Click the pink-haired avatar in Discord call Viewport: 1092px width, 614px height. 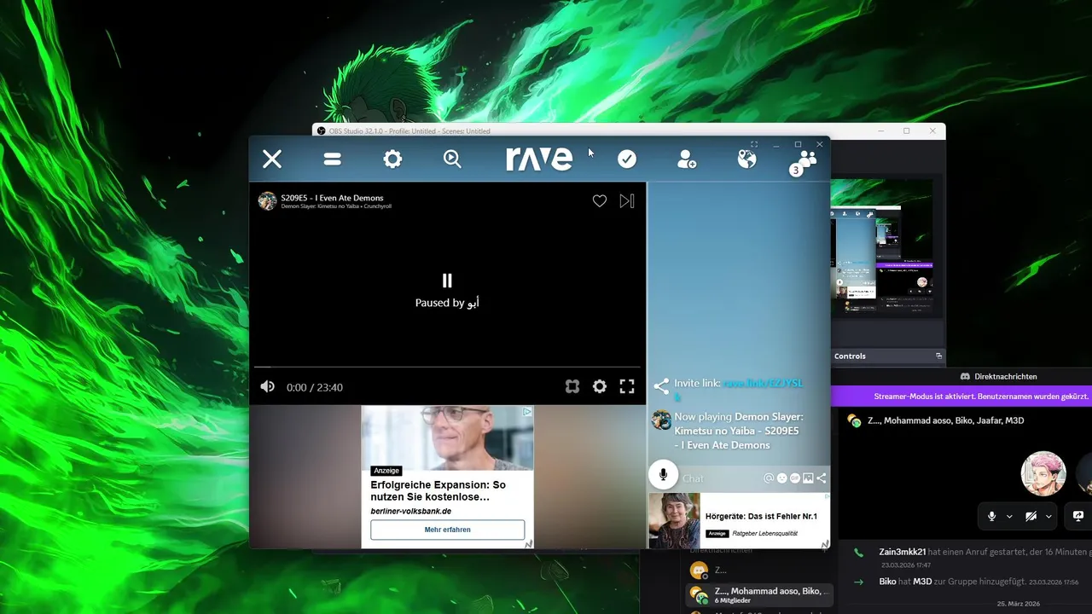1043,473
